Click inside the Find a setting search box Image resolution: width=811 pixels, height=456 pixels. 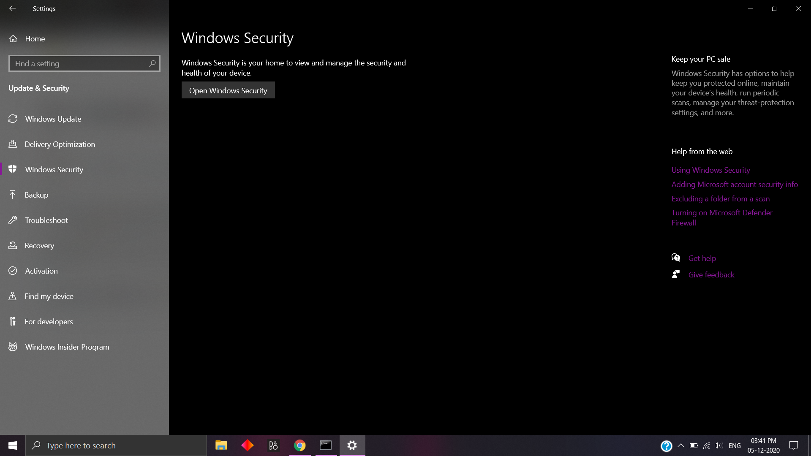tap(80, 63)
